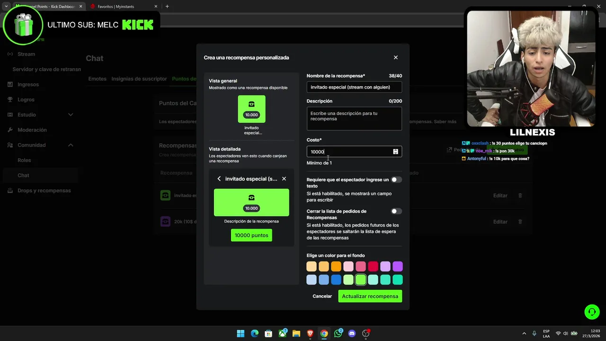This screenshot has height=341, width=606.
Task: Show hidden system tray icons
Action: [524, 333]
